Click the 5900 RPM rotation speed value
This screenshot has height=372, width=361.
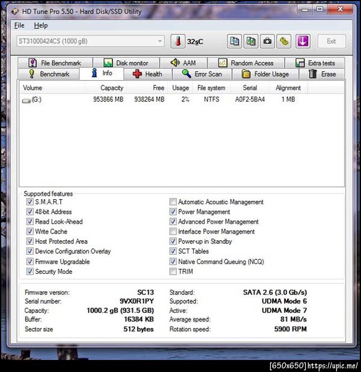point(291,329)
